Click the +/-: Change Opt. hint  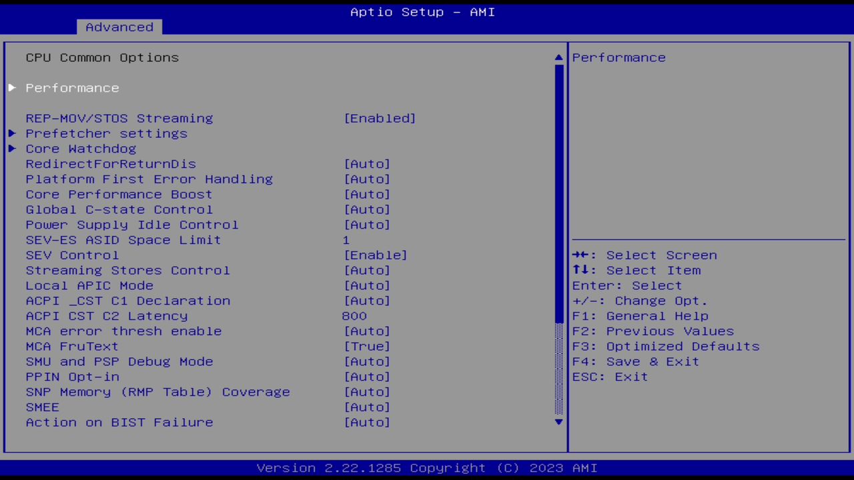click(640, 301)
